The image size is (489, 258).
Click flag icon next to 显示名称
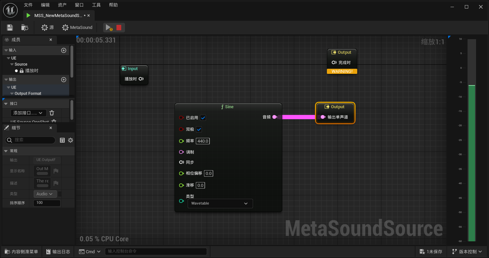pyautogui.click(x=56, y=171)
